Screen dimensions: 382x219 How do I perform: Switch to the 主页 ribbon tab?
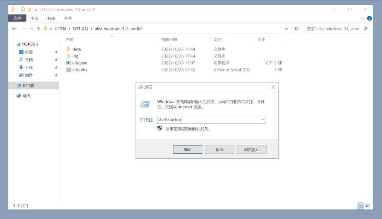35,18
